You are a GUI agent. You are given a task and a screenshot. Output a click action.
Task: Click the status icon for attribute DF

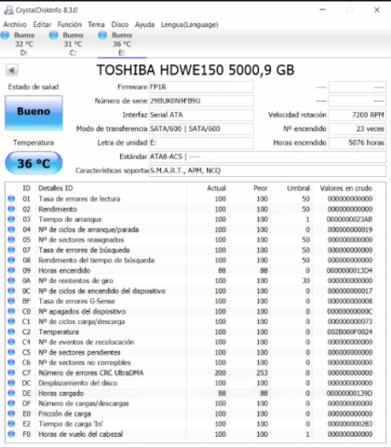(x=11, y=403)
